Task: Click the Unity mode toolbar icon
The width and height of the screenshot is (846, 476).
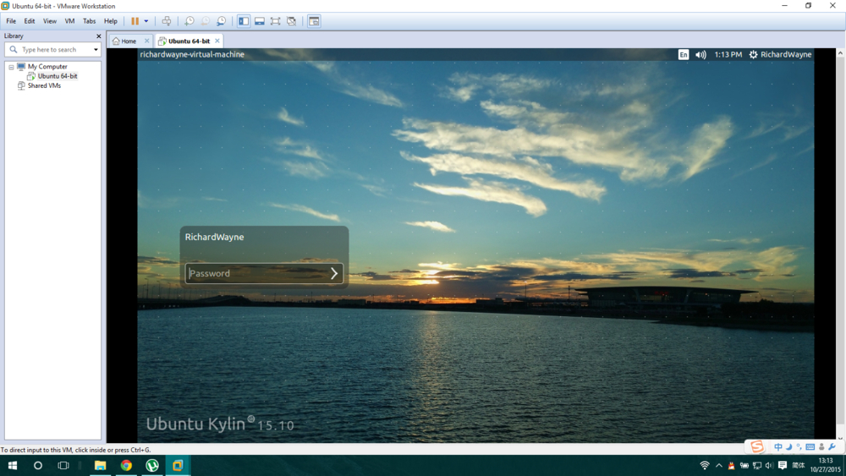Action: point(291,21)
